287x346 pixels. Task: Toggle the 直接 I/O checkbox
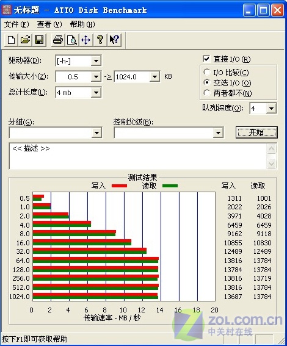(206, 59)
